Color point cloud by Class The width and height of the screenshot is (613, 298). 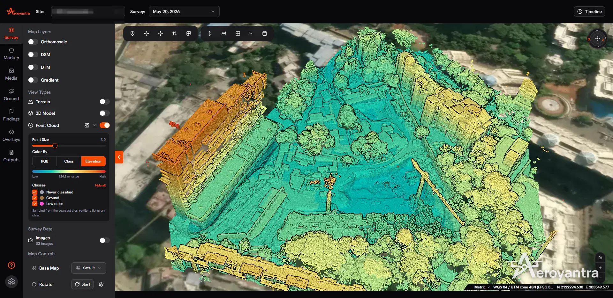tap(69, 161)
